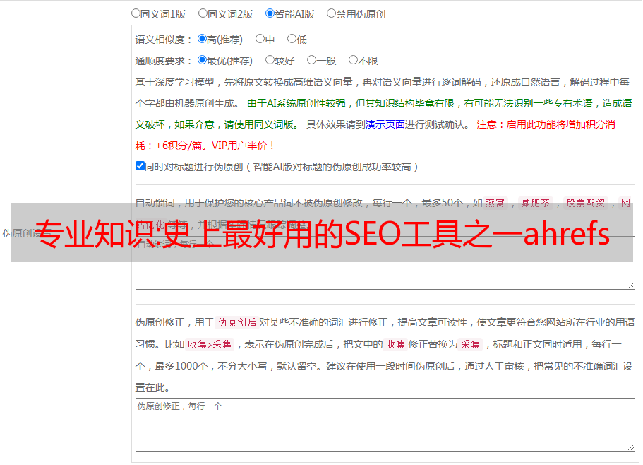The height and width of the screenshot is (465, 643).
Task: Set 通顺度要求 to 不限
Action: tap(353, 60)
